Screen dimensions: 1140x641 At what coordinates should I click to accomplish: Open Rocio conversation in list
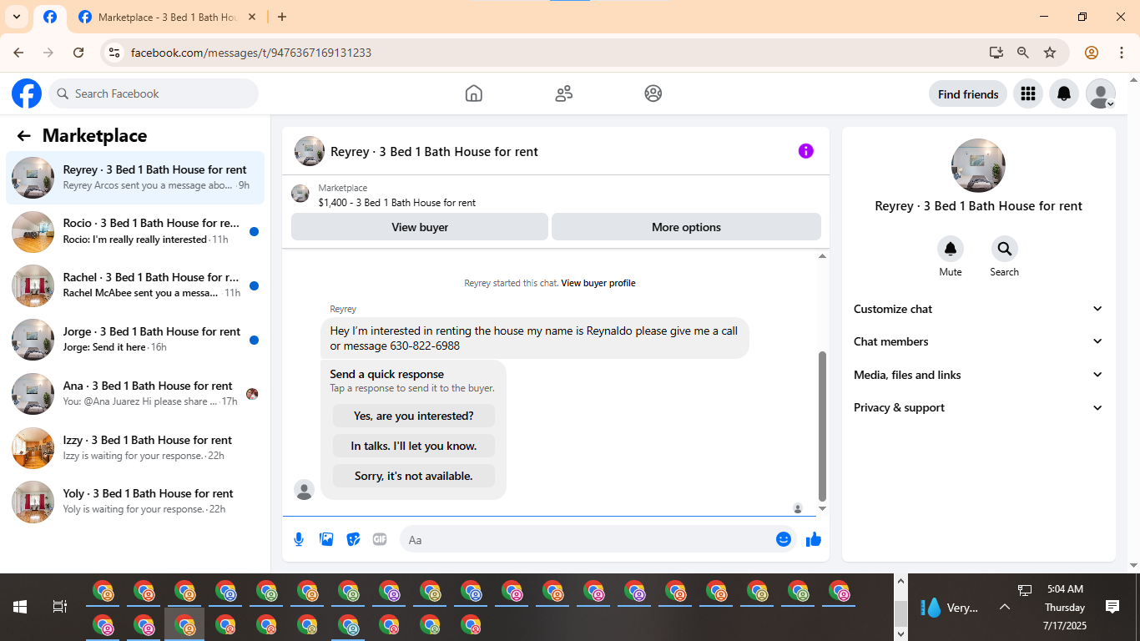135,231
